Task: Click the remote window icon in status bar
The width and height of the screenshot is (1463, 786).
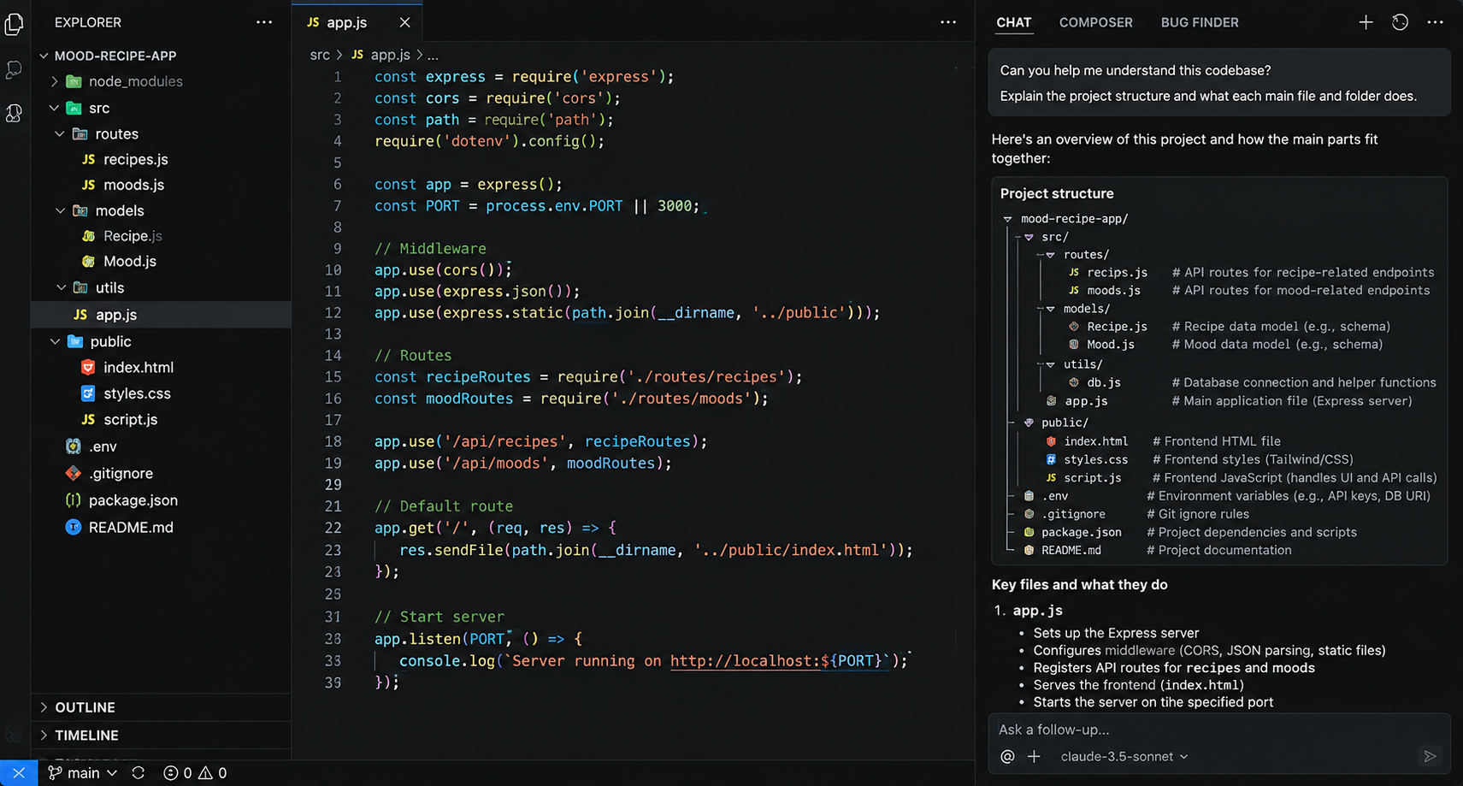Action: (19, 773)
